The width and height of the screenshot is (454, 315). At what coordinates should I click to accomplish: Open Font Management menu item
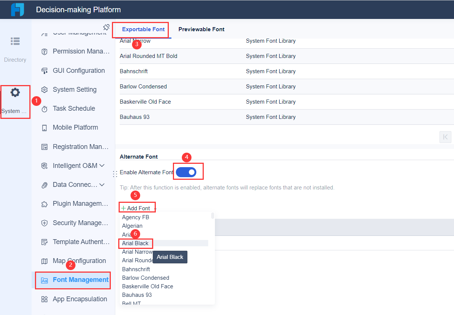pyautogui.click(x=73, y=280)
